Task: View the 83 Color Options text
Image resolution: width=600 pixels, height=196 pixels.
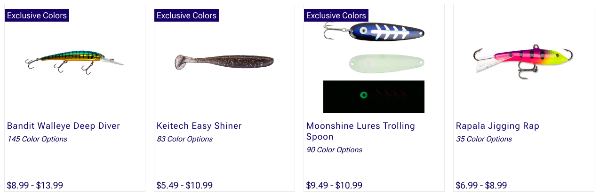Action: tap(184, 139)
